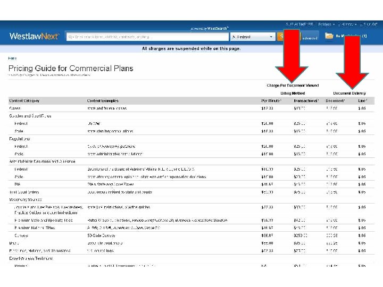Select the 'Trial Court Orders' row label
Screen dimensions: 383x287
coord(24,192)
